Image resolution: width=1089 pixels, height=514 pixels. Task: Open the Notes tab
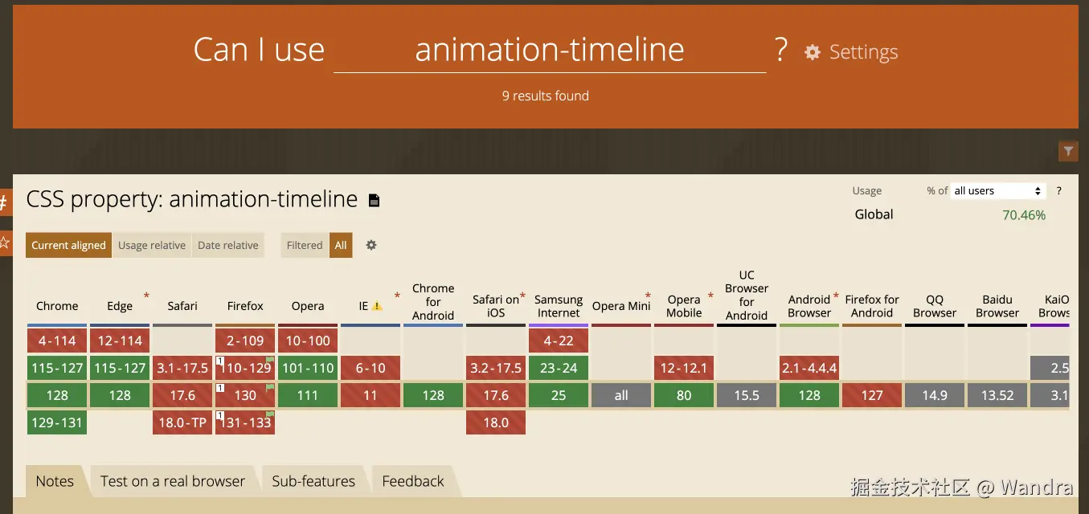pos(55,481)
